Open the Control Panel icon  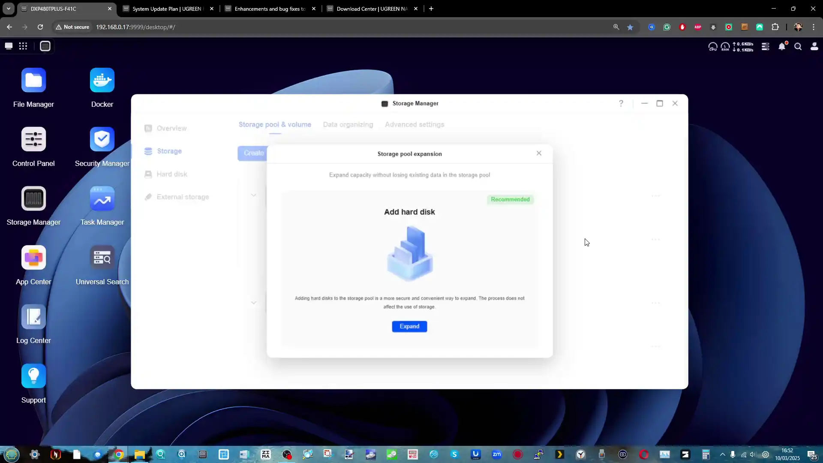(33, 139)
